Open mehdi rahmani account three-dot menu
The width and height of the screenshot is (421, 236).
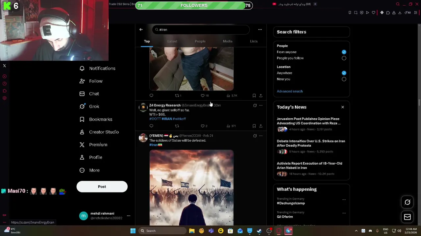click(x=129, y=216)
